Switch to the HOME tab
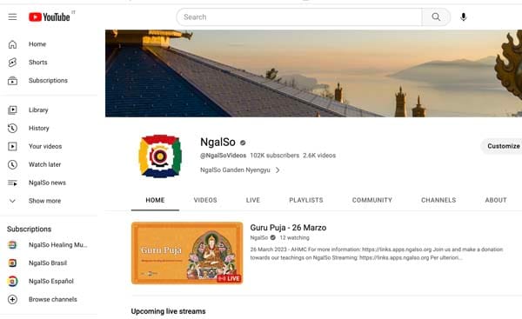 [155, 200]
